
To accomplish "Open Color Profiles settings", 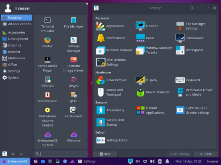I will [x=111, y=80].
